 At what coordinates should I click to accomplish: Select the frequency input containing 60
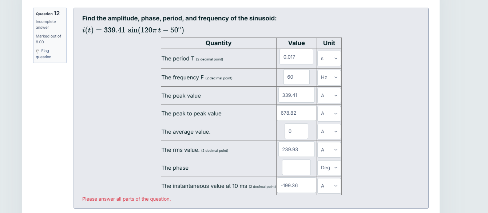296,77
